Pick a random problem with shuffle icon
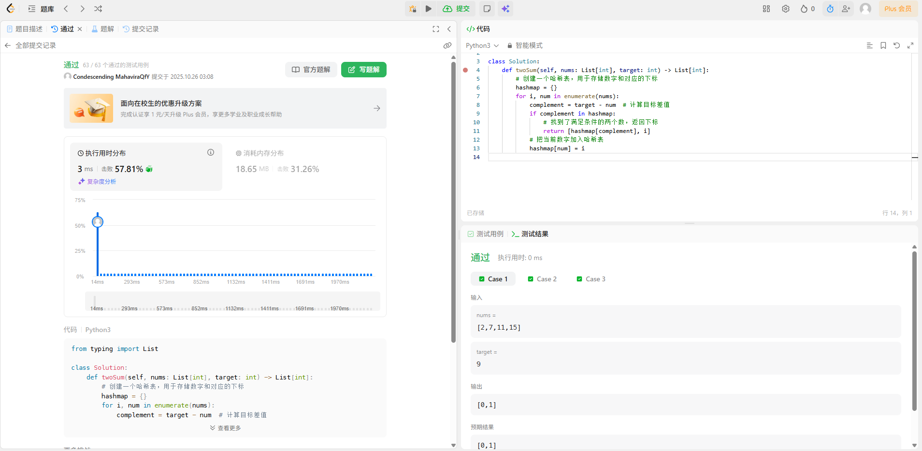 98,9
